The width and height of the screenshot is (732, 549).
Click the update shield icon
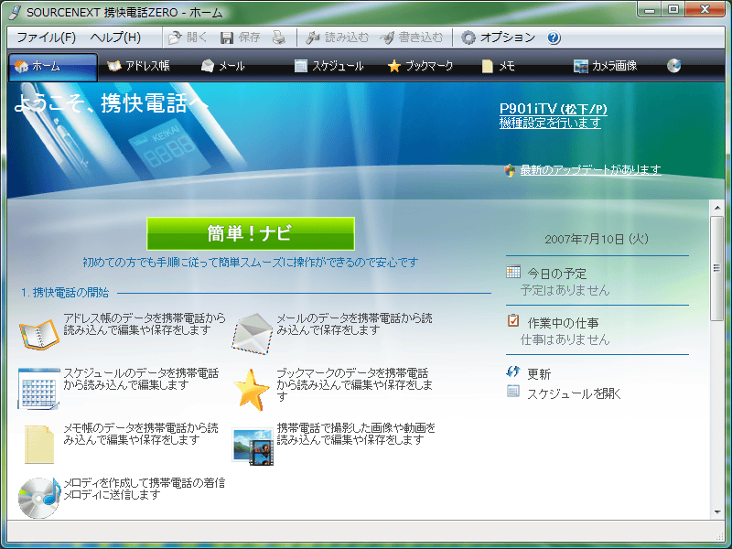click(x=510, y=170)
